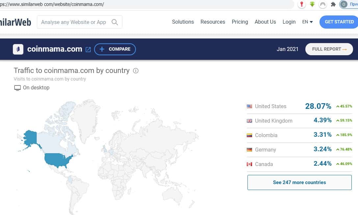Click the desktop monitor icon
The image size is (358, 215).
[x=17, y=88]
